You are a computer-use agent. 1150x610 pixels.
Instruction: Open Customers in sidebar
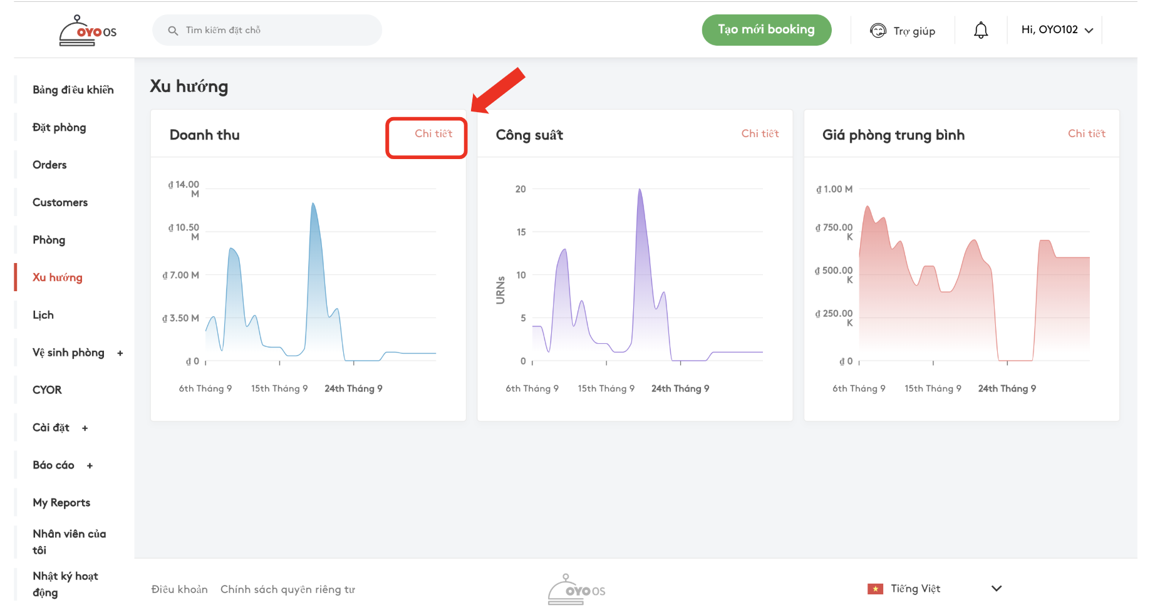60,202
